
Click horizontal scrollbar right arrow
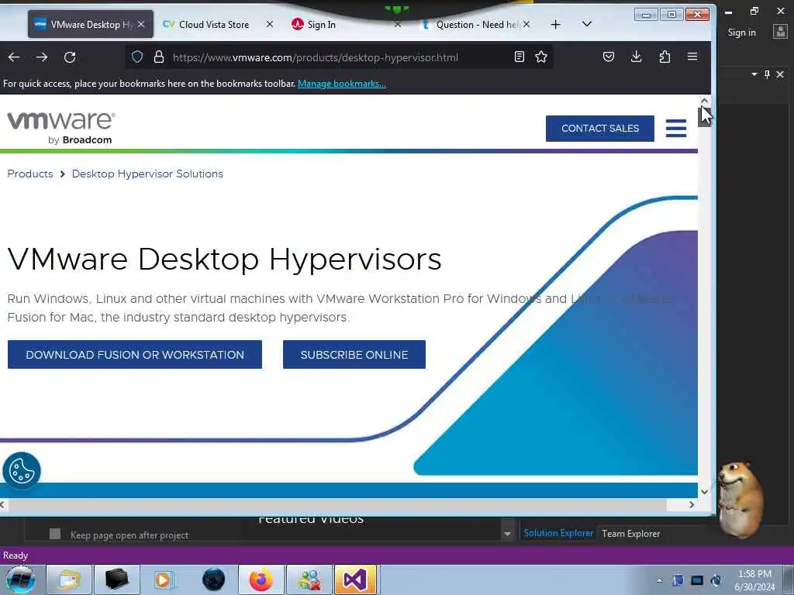pyautogui.click(x=692, y=505)
